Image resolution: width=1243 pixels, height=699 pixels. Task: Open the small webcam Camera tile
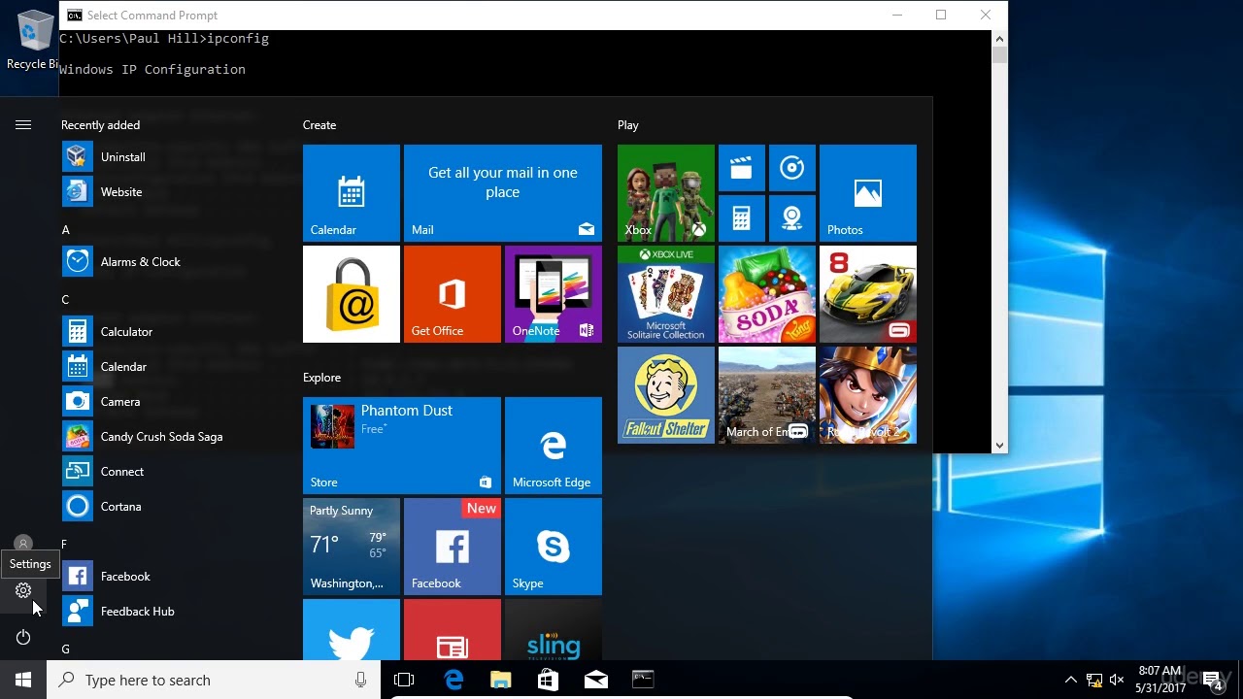point(792,218)
